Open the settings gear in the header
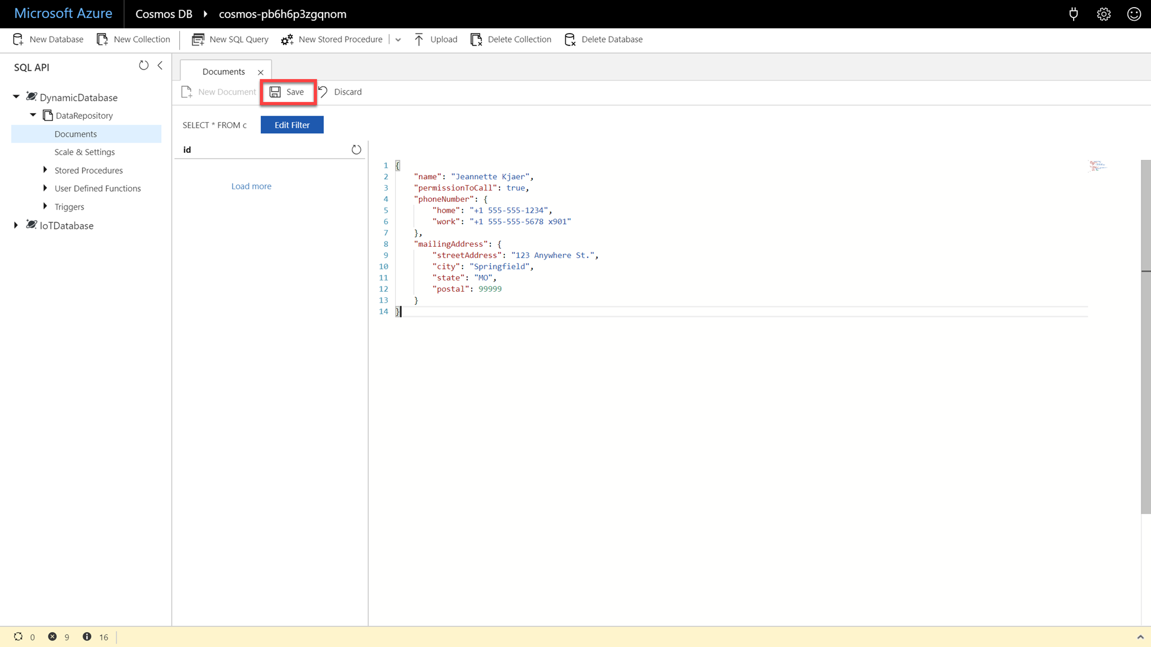The image size is (1151, 647). click(1104, 14)
